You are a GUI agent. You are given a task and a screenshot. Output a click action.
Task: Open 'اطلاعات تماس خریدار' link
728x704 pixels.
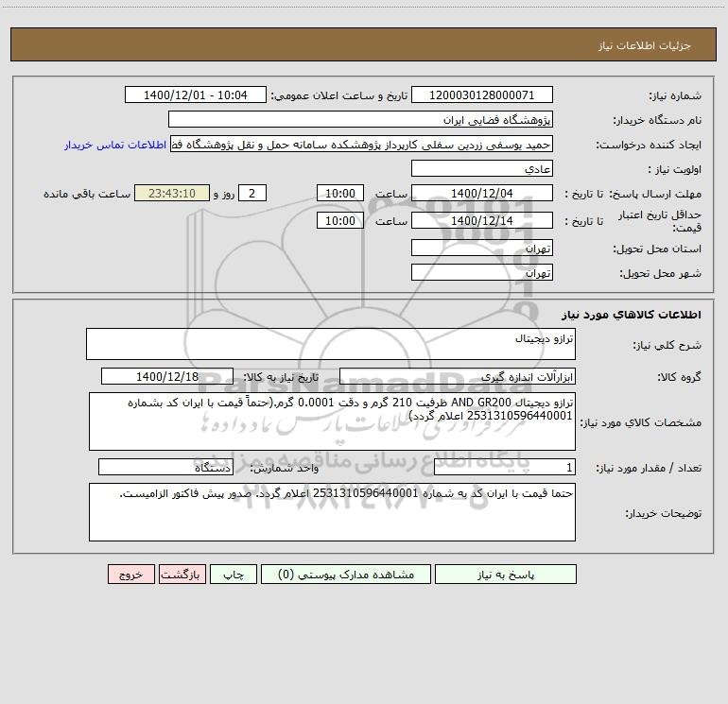click(x=115, y=145)
